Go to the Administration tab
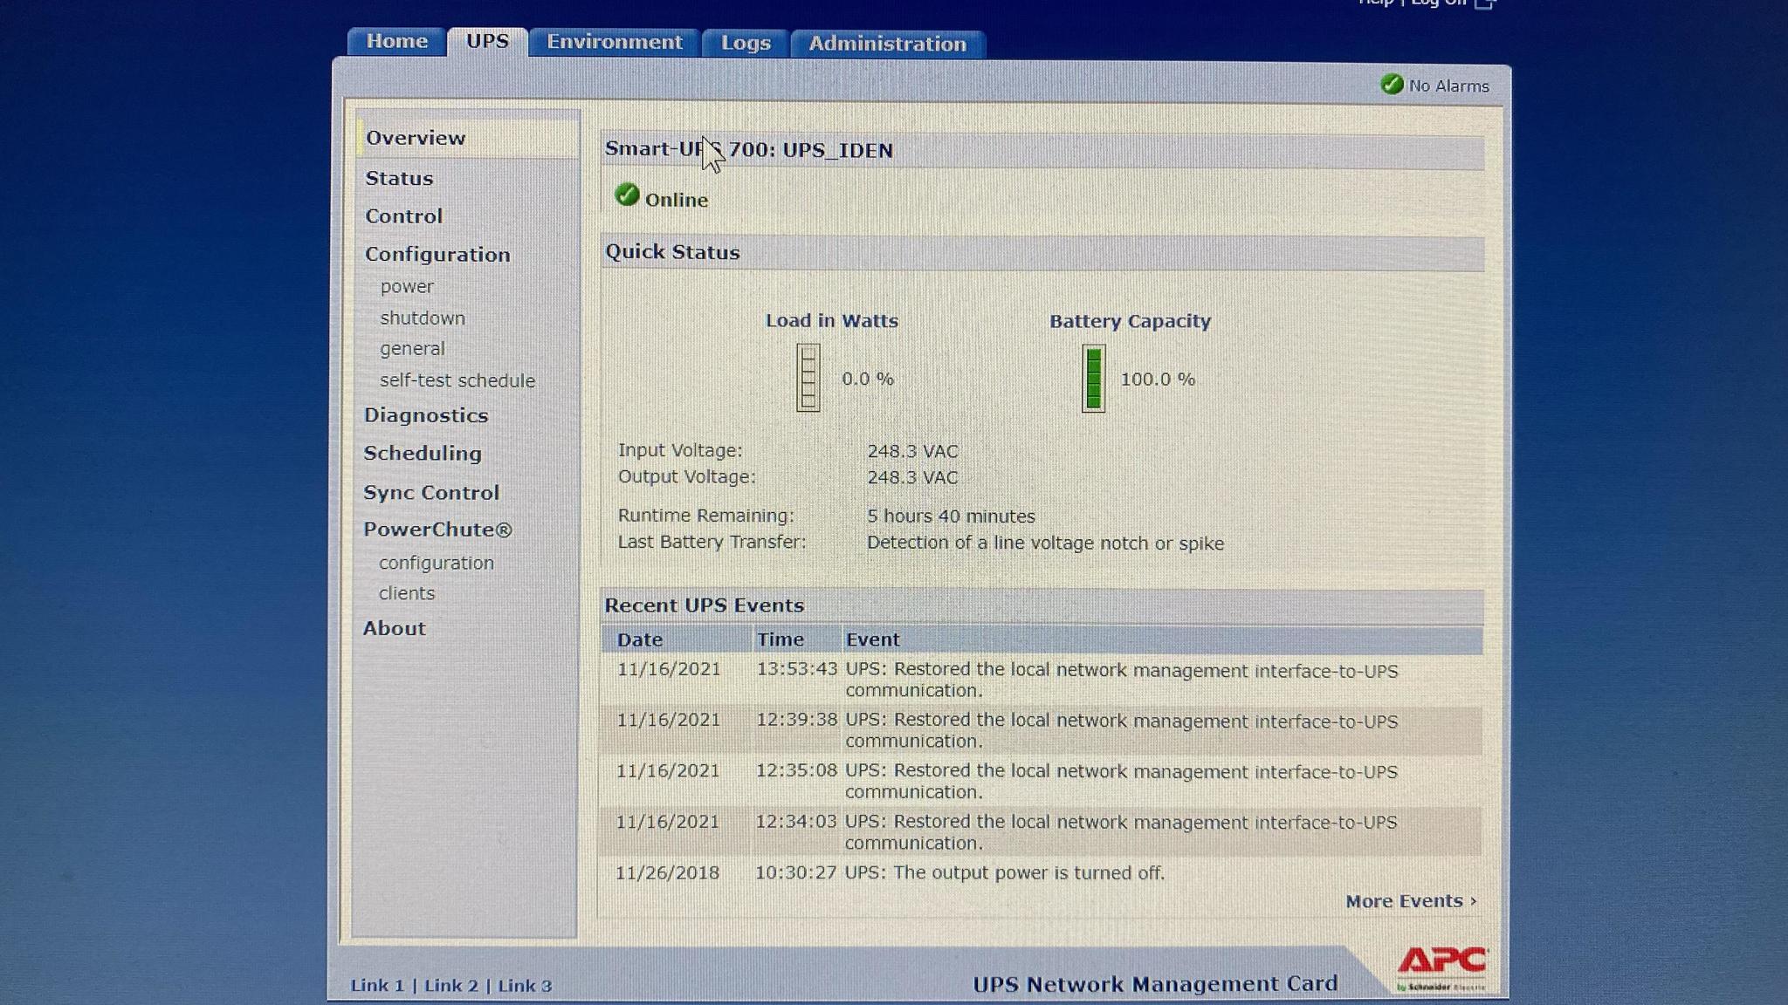This screenshot has width=1788, height=1005. (x=888, y=44)
